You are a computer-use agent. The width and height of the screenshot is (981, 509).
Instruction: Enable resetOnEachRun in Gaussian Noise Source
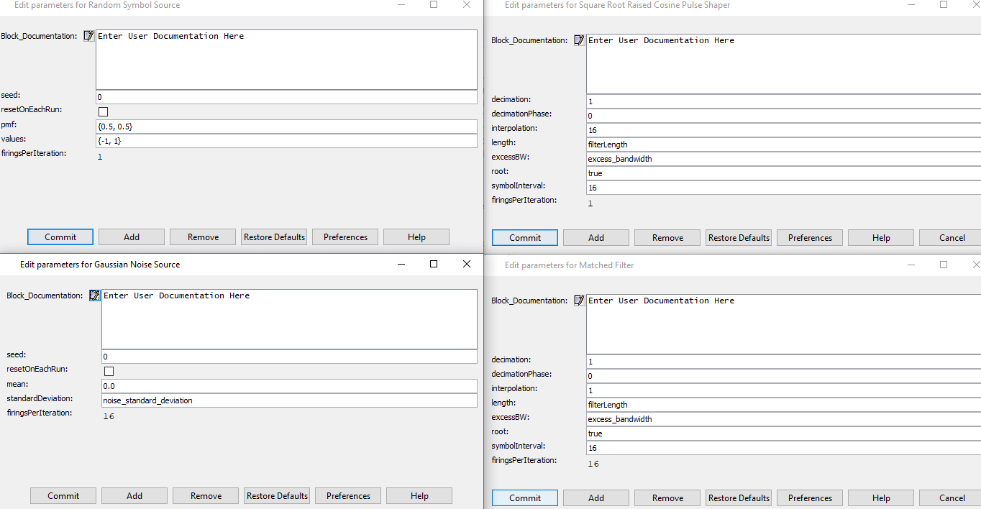tap(109, 371)
